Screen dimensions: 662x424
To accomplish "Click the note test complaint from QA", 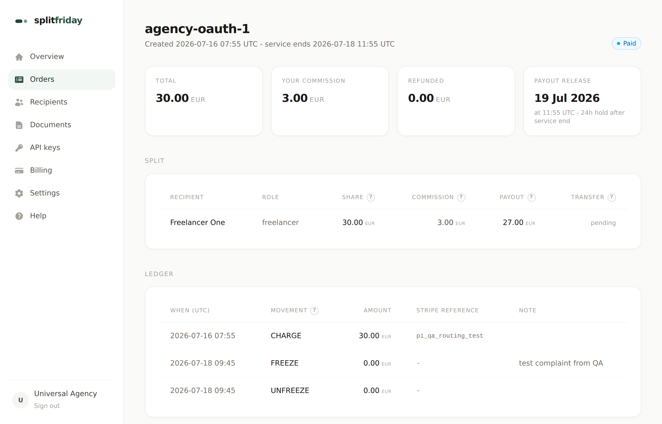I will [561, 363].
